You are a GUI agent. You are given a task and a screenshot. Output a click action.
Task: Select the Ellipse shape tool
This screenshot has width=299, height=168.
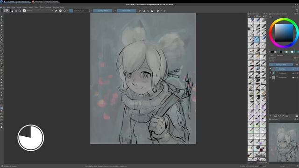(1, 38)
